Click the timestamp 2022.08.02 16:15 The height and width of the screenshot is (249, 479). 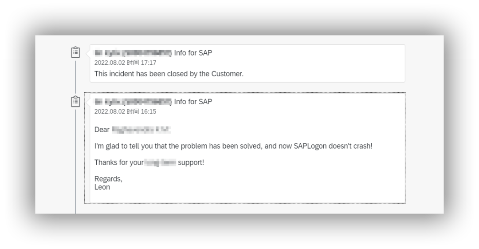point(125,112)
